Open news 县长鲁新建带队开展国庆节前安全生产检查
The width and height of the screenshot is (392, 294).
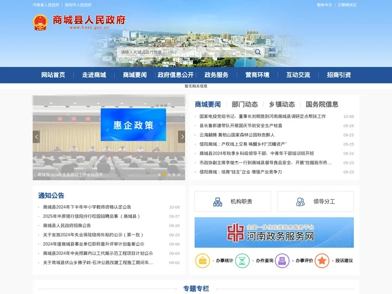coord(241,126)
